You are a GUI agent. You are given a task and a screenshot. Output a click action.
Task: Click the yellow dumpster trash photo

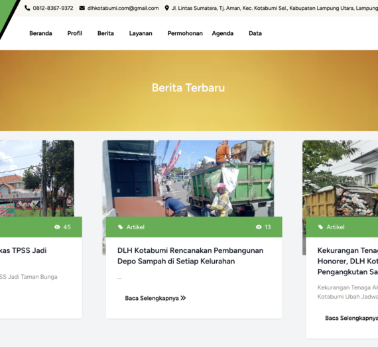340,178
